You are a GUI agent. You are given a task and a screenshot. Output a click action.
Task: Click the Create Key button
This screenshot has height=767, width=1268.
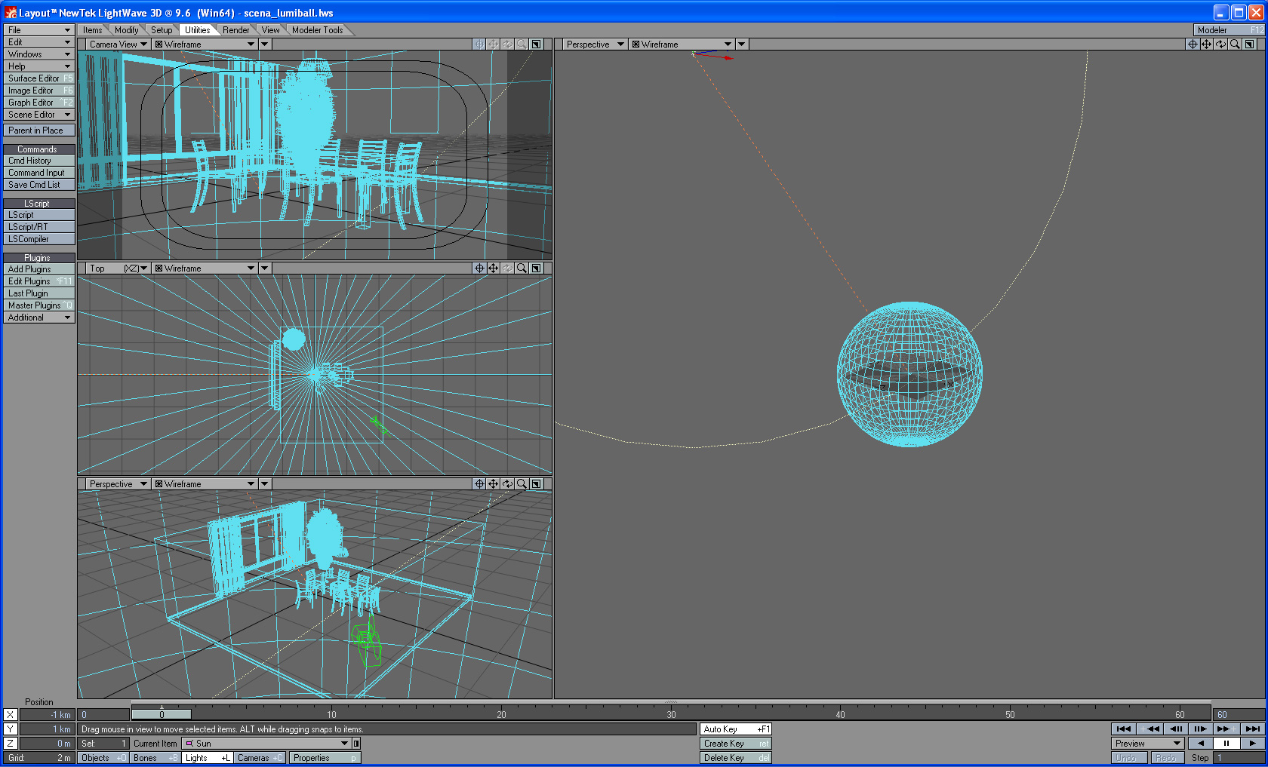coord(736,744)
